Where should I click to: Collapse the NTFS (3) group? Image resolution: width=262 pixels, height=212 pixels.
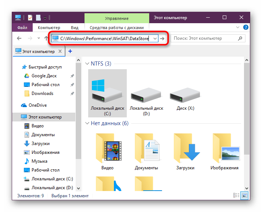tap(87, 64)
